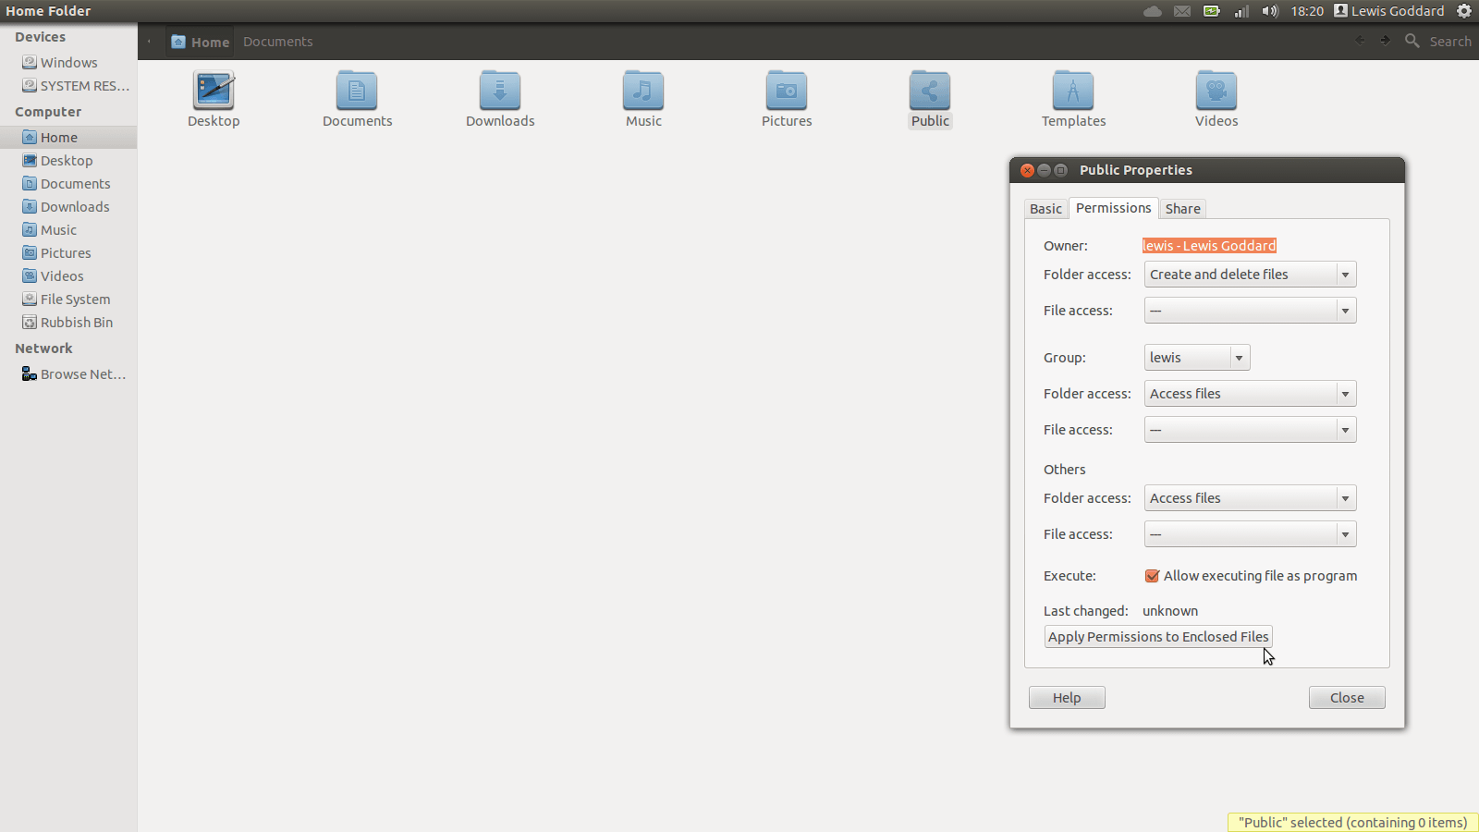Viewport: 1479px width, 832px height.
Task: Click the "Public" selected status message
Action: [x=1352, y=823]
